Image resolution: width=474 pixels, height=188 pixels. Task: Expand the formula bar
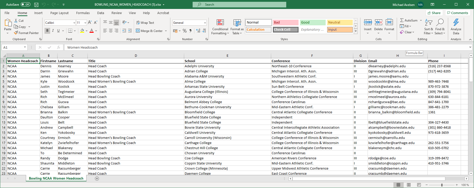tap(470, 47)
